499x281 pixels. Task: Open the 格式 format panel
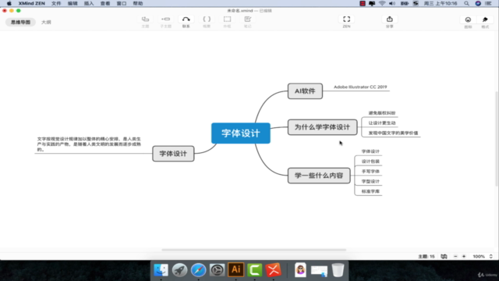485,20
